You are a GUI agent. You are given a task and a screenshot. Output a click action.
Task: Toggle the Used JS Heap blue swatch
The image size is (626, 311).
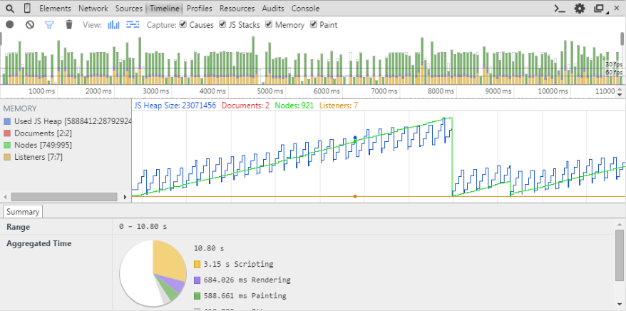[x=8, y=122]
